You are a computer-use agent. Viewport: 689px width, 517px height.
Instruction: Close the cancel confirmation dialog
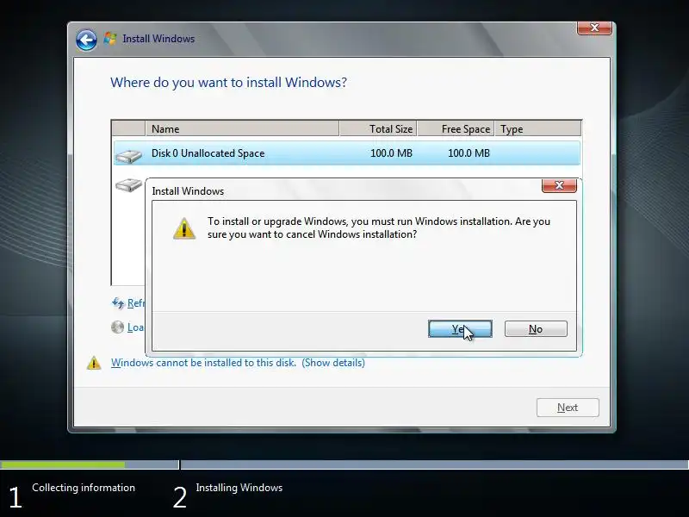point(559,185)
